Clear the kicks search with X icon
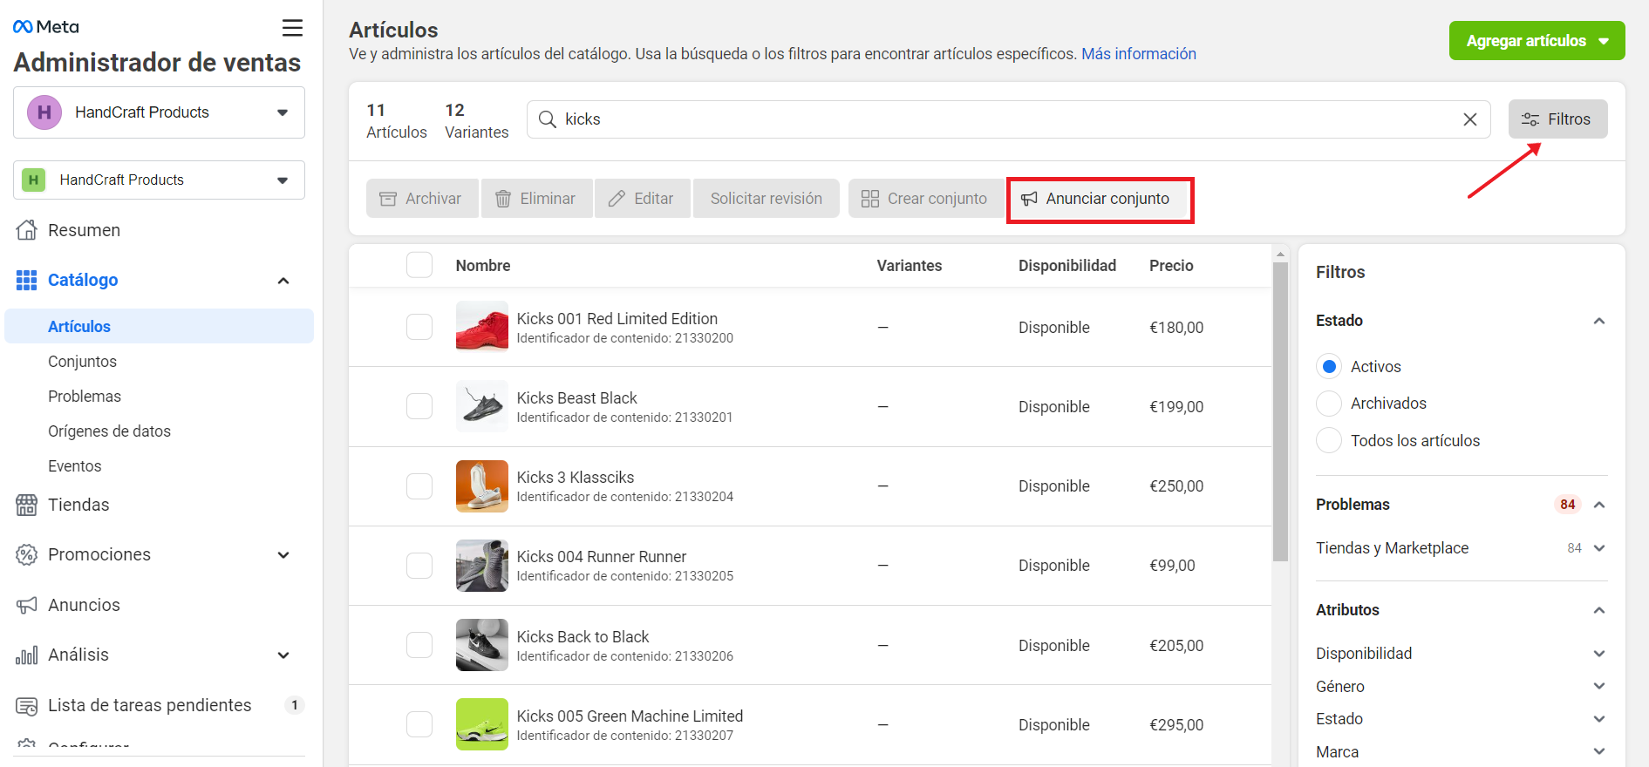Viewport: 1649px width, 767px height. click(1469, 119)
